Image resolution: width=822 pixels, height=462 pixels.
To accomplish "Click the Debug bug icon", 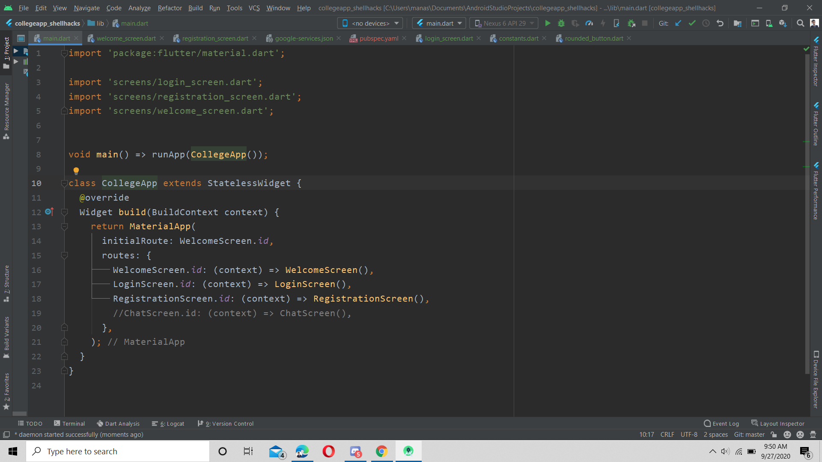I will click(561, 24).
